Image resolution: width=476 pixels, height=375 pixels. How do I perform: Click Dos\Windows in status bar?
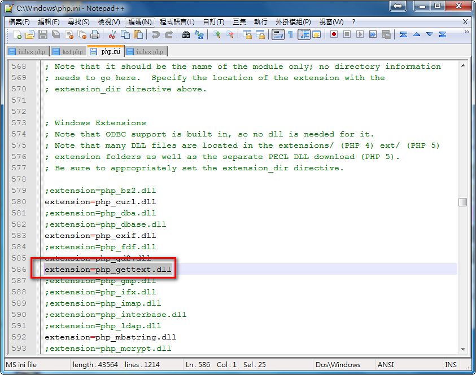click(338, 364)
